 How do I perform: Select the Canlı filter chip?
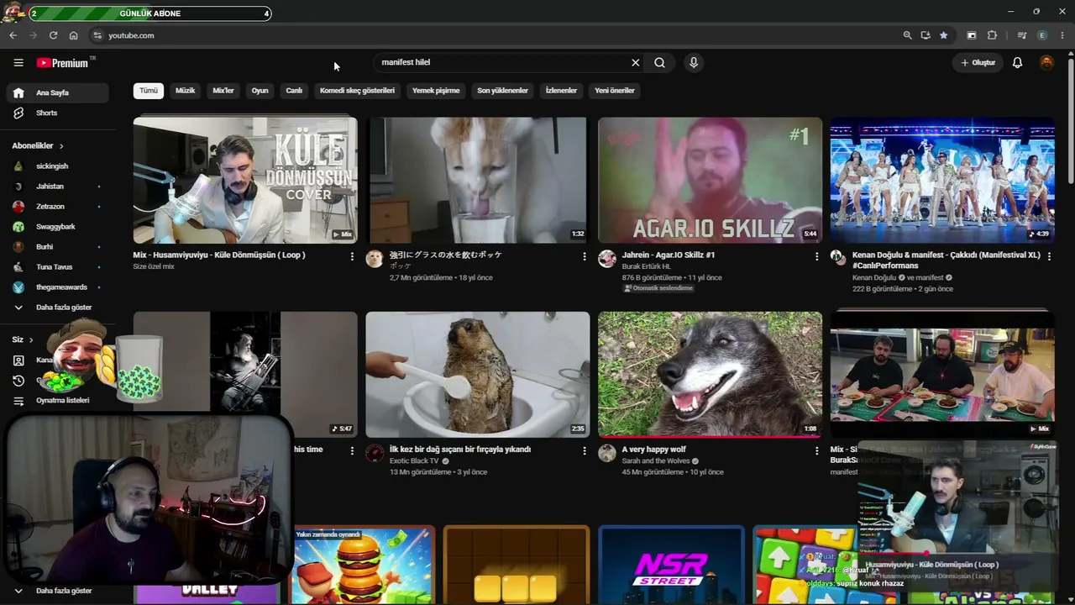[x=294, y=90]
